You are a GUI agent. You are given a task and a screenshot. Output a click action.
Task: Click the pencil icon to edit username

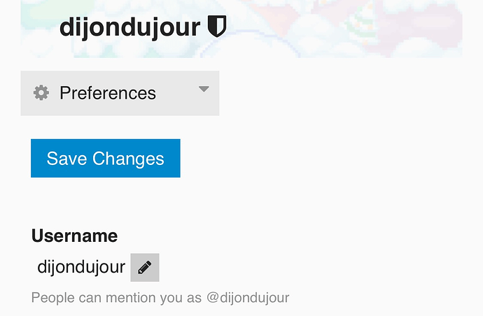pos(145,267)
